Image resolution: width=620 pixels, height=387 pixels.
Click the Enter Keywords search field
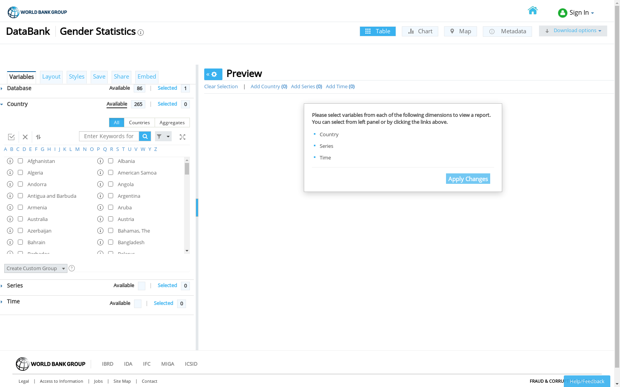coord(109,136)
